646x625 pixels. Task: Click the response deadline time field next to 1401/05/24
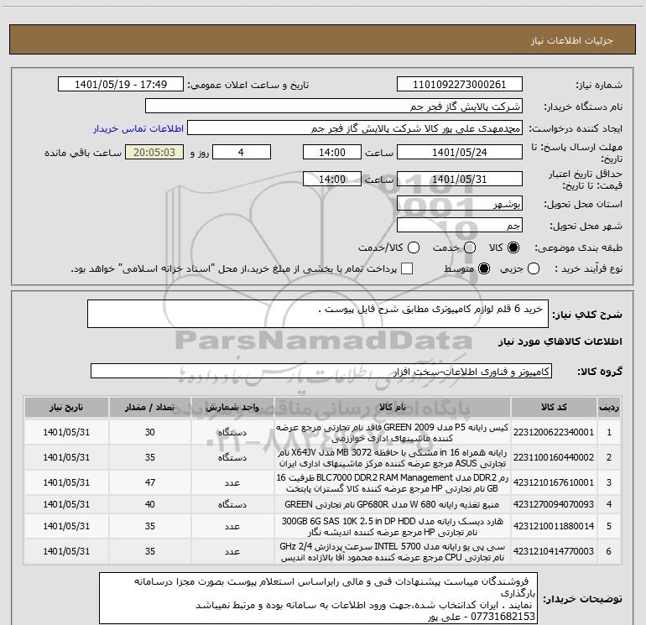(x=332, y=152)
